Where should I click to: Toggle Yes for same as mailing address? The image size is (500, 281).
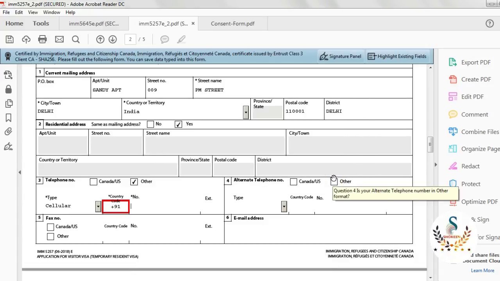(178, 124)
